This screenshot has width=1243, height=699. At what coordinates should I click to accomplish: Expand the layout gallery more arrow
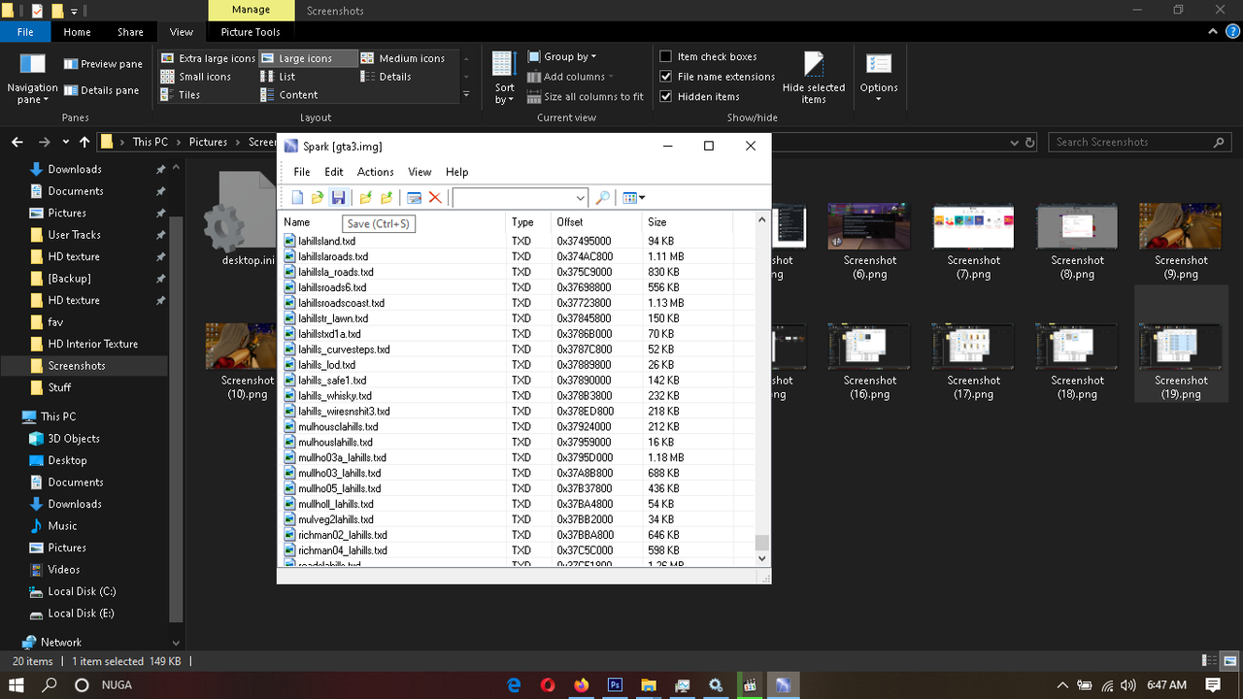[x=466, y=95]
